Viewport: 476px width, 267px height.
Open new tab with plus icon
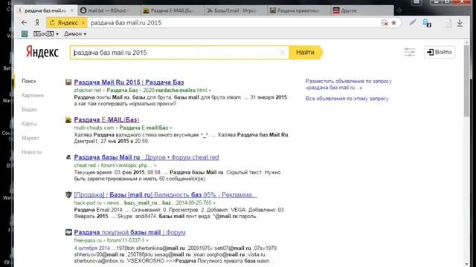point(399,10)
